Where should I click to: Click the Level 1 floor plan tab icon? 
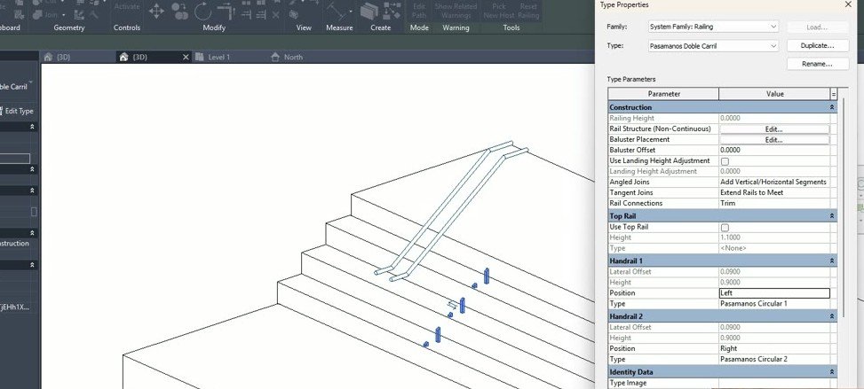[x=199, y=57]
